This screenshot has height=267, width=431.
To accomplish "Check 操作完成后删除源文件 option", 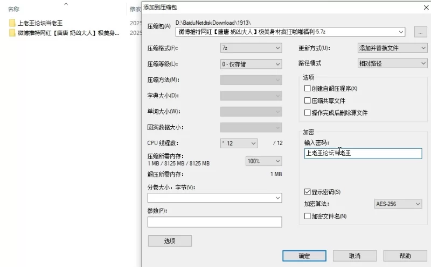I will (x=307, y=113).
